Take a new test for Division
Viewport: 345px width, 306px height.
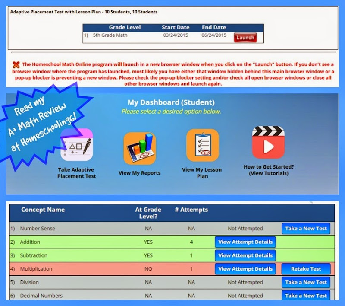[306, 282]
